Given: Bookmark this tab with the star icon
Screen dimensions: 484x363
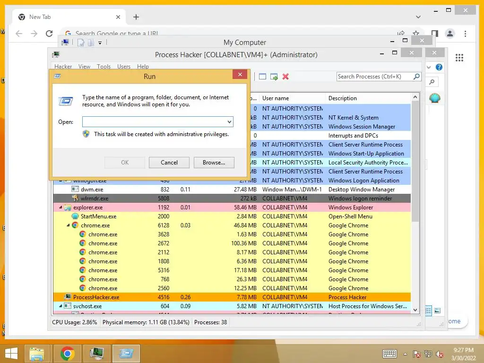Looking at the screenshot, I should point(416,33).
